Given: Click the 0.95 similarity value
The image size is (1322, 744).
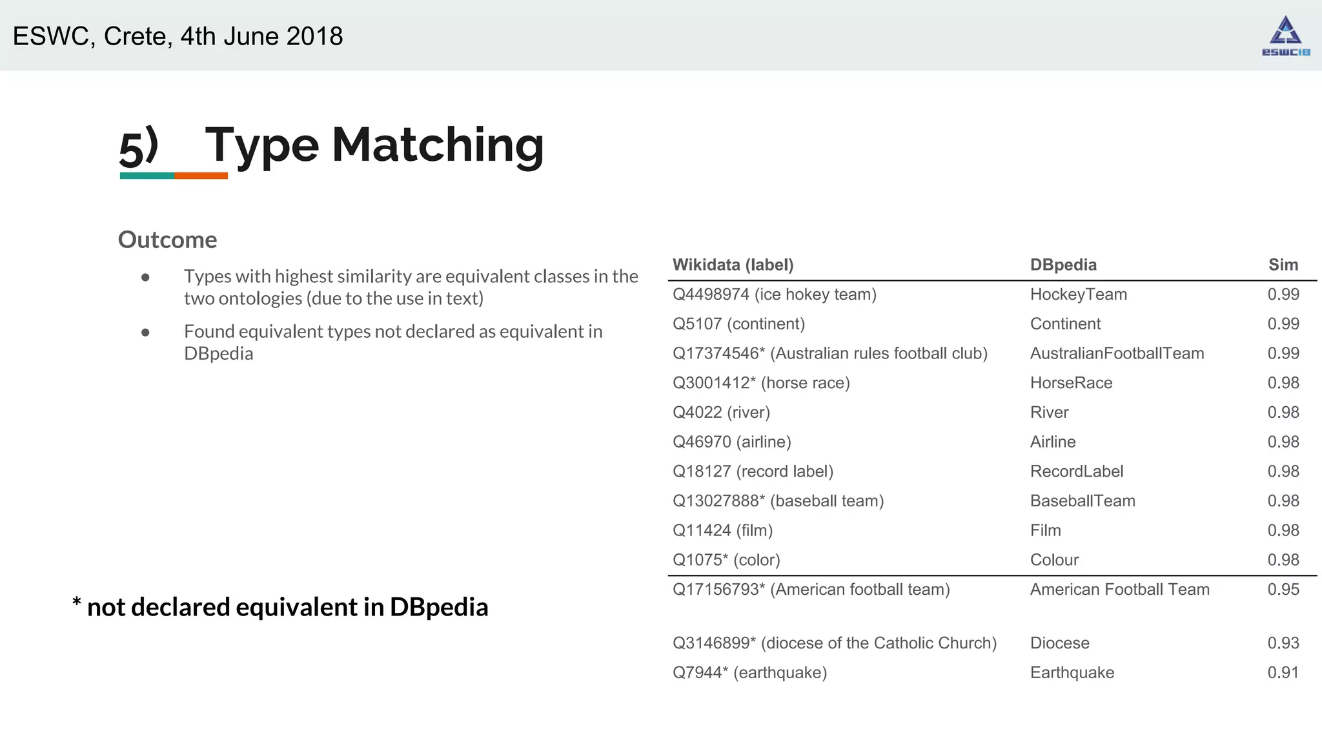Looking at the screenshot, I should pos(1283,590).
